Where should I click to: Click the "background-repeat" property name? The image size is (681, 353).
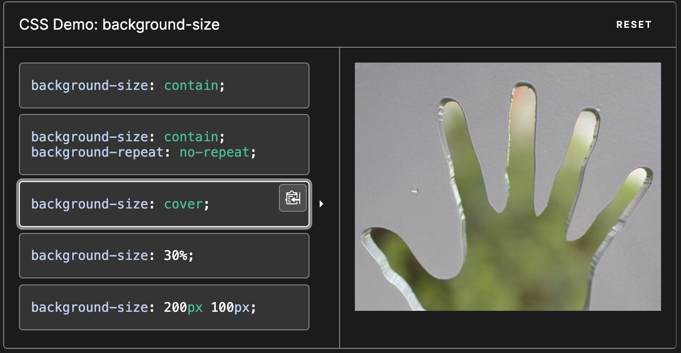[97, 152]
